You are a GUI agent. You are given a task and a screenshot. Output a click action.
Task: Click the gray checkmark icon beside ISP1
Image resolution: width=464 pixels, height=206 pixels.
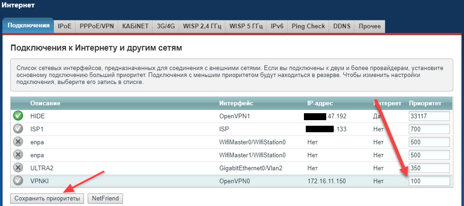coord(18,129)
